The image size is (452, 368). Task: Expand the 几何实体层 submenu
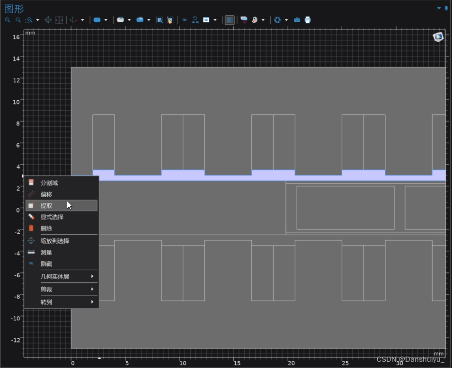[62, 277]
